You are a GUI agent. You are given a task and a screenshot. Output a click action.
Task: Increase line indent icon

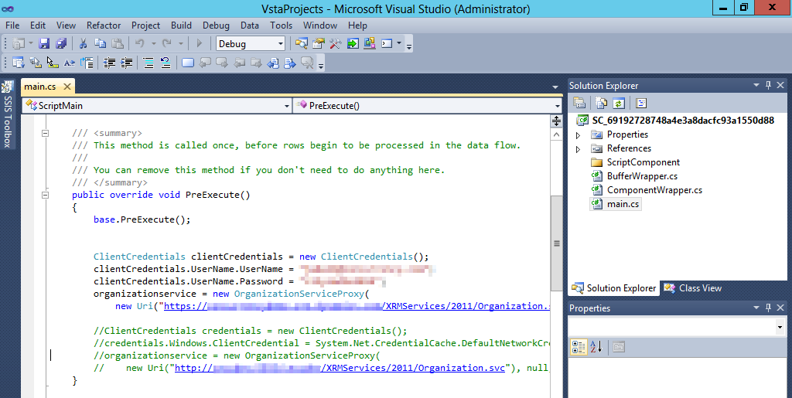coord(126,63)
